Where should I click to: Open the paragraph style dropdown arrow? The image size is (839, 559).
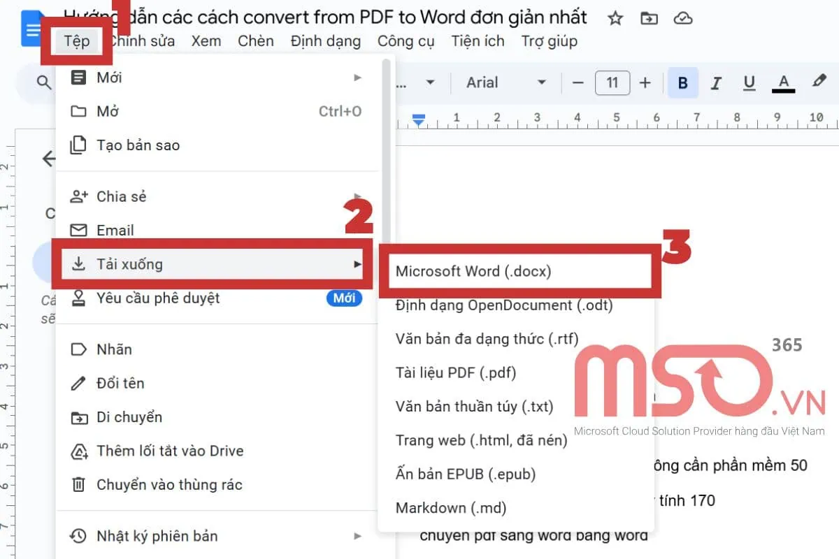430,83
